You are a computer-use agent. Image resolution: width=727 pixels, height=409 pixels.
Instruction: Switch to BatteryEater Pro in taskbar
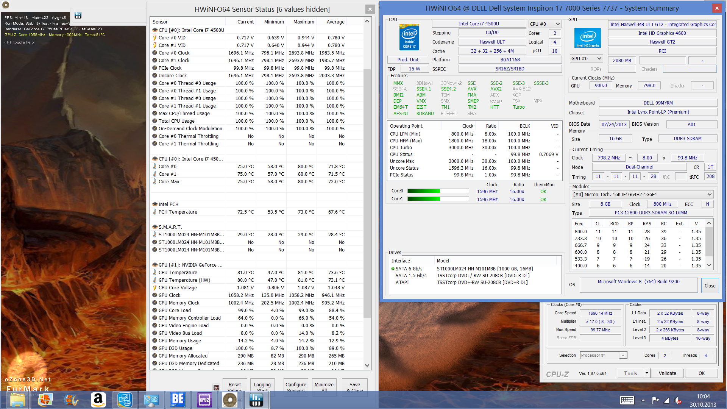click(x=178, y=400)
